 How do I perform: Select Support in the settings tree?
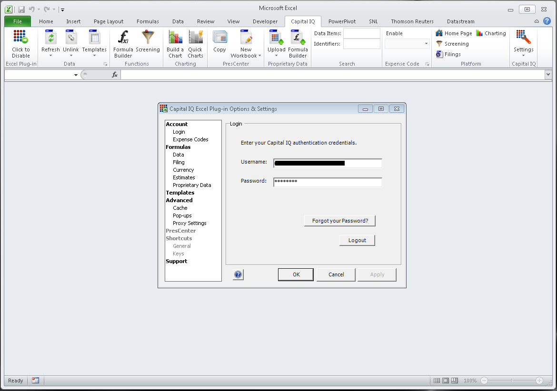coord(176,261)
